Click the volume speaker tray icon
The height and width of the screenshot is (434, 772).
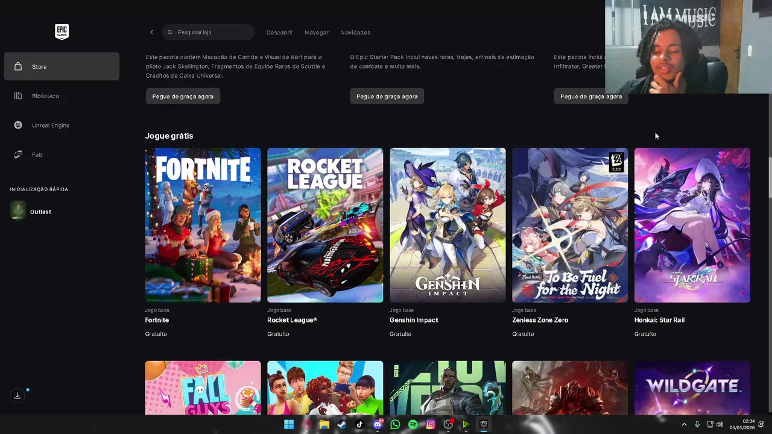coord(720,424)
